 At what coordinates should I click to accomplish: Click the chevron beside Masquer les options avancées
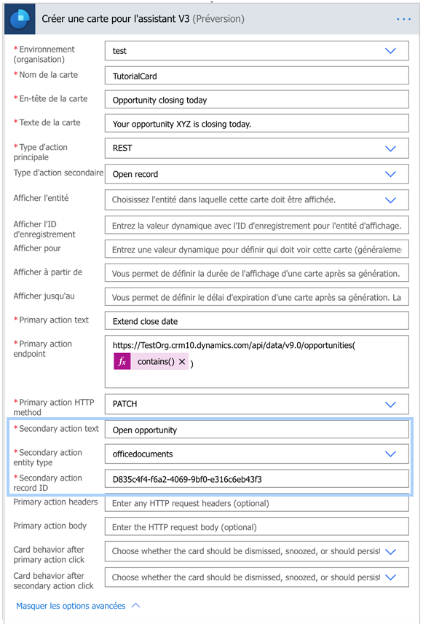coord(135,605)
